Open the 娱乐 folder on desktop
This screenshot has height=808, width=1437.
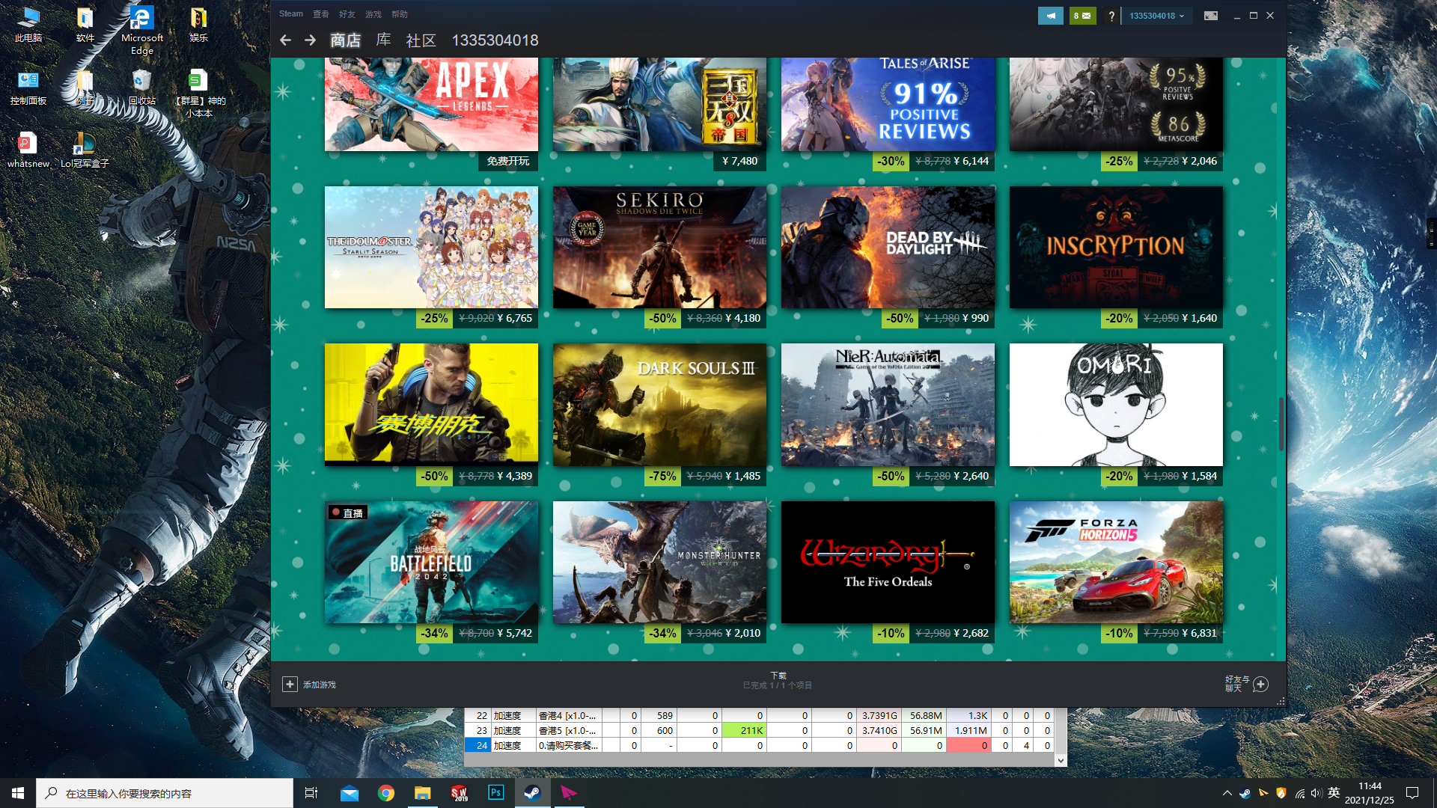[198, 24]
